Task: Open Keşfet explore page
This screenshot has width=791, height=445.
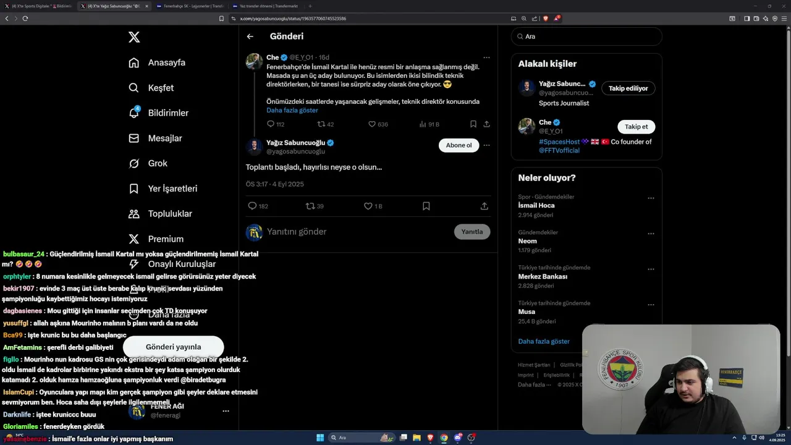Action: [x=151, y=88]
